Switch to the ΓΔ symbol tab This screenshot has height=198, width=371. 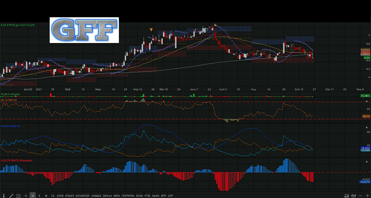pyautogui.click(x=53, y=196)
